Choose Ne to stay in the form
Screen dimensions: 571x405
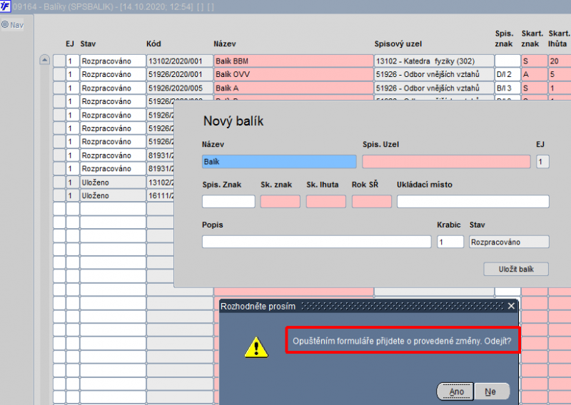[492, 391]
